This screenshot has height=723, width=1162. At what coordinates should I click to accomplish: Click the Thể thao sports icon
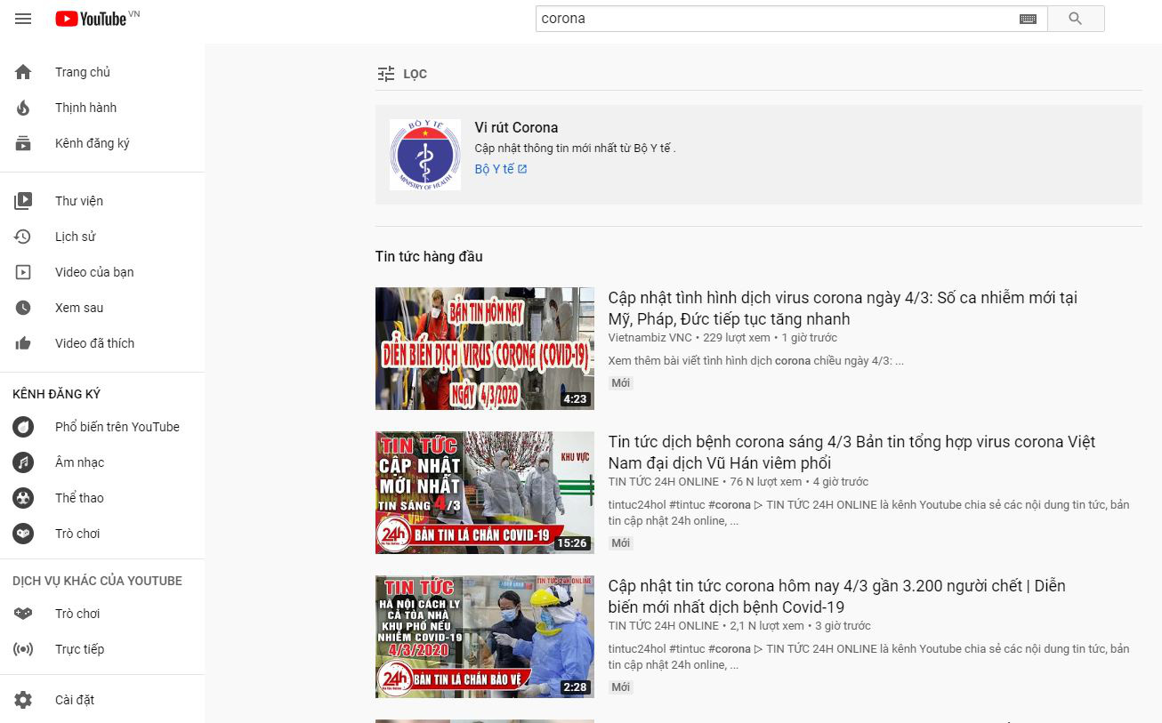tap(23, 498)
